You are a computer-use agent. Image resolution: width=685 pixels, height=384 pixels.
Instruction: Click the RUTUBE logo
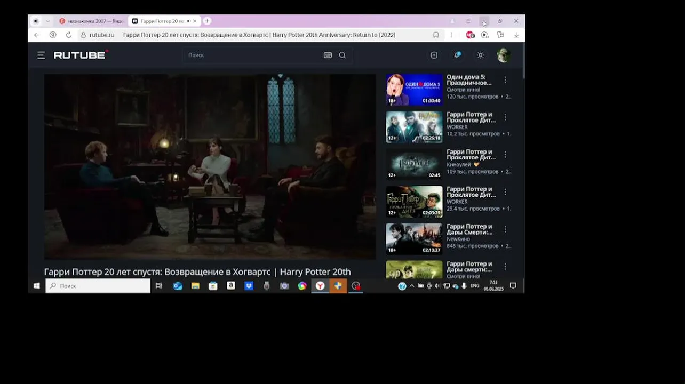pyautogui.click(x=81, y=55)
